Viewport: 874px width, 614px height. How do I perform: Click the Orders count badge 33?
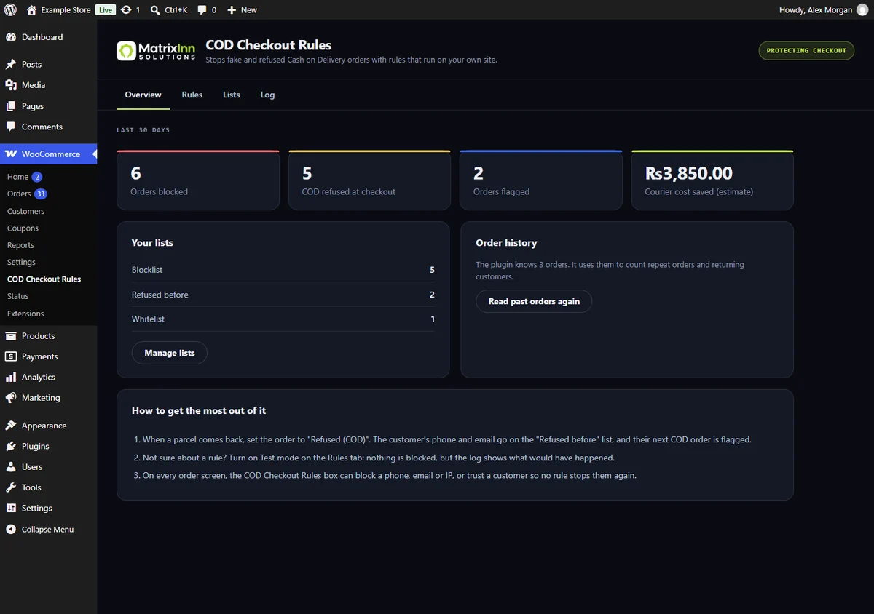click(x=41, y=194)
